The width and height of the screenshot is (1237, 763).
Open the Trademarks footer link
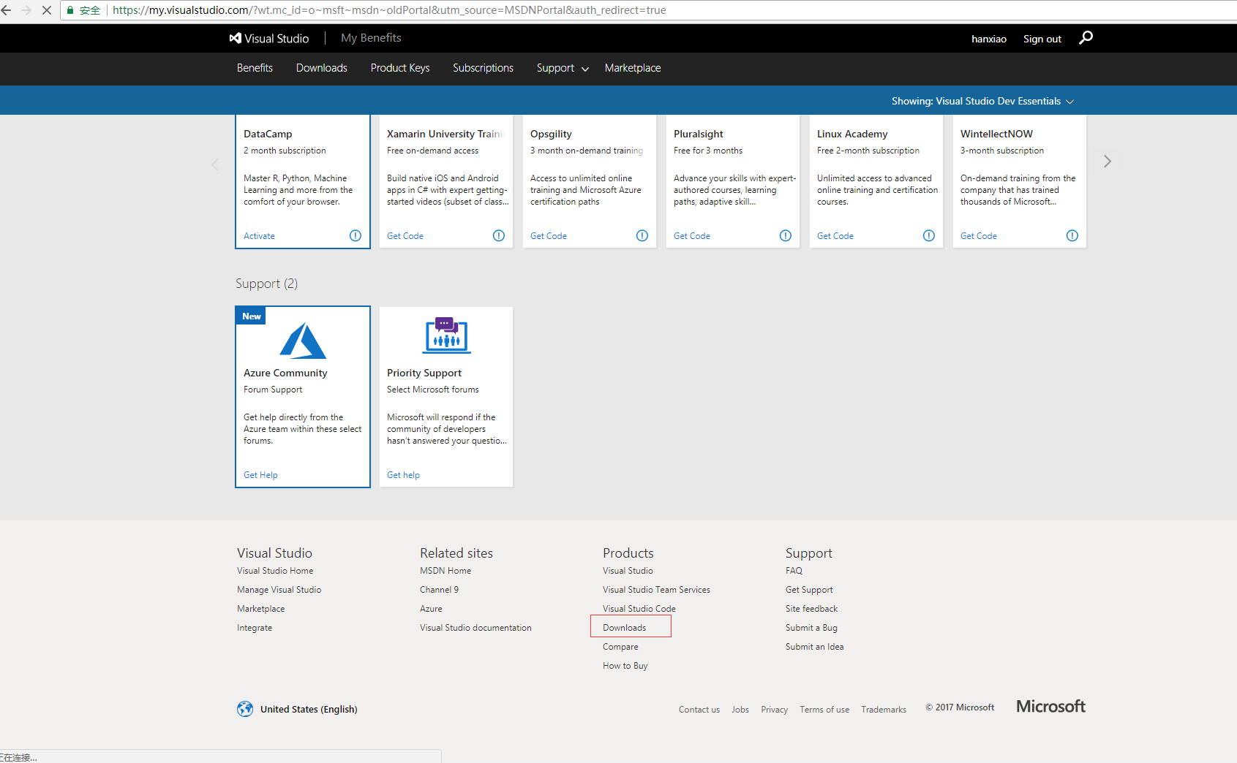coord(884,710)
